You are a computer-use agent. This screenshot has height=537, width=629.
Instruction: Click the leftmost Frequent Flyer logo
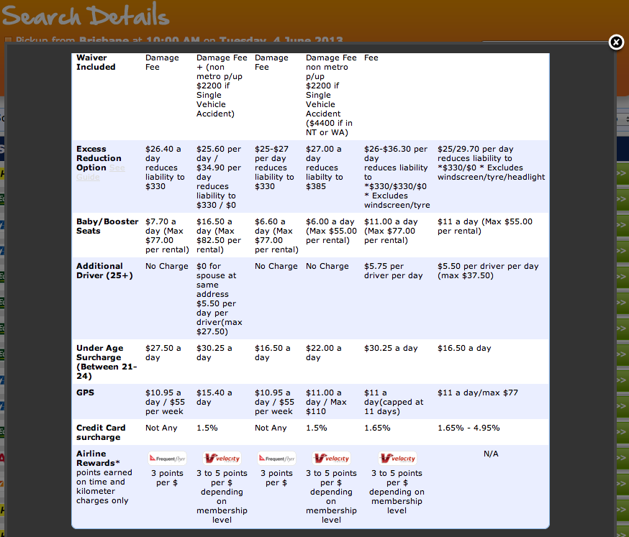pyautogui.click(x=167, y=458)
